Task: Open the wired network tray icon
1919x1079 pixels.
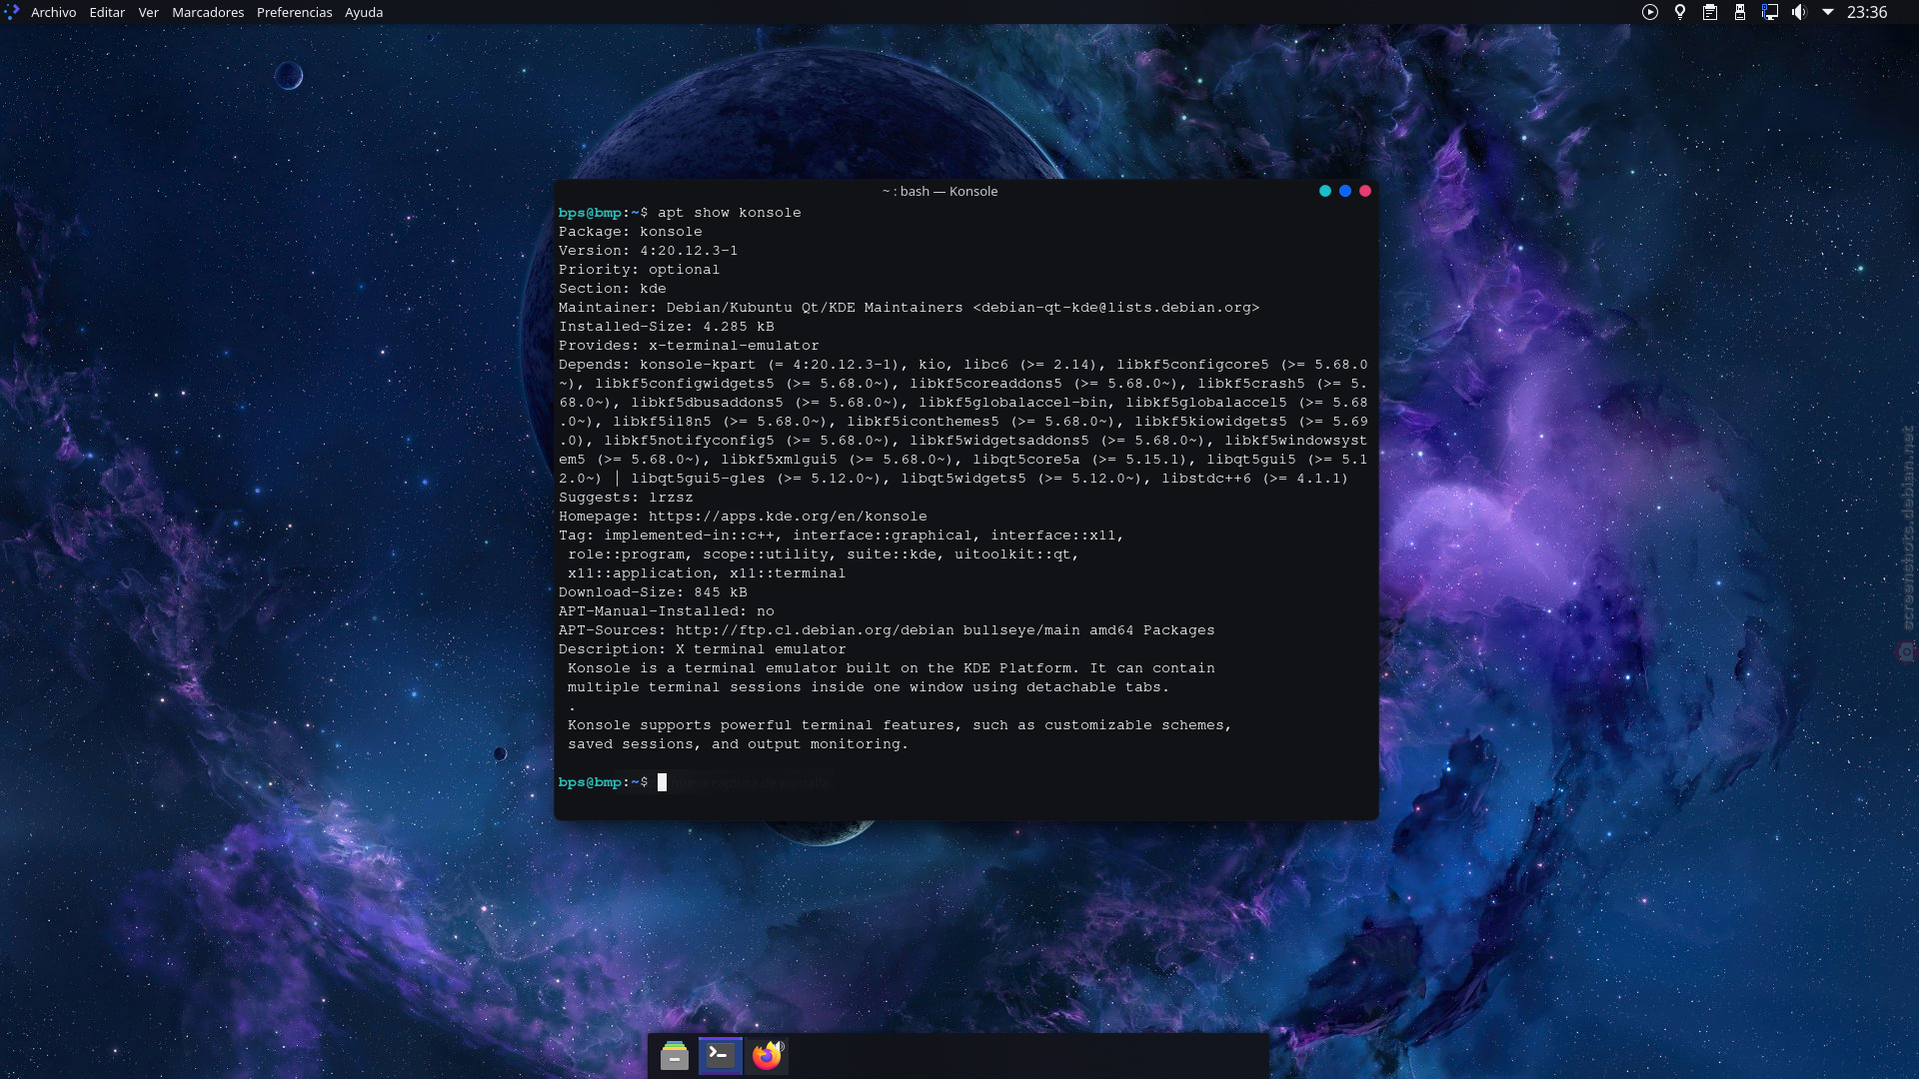Action: (x=1770, y=12)
